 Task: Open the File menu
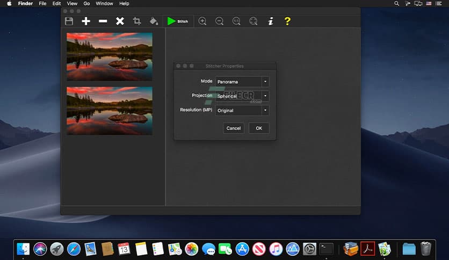pyautogui.click(x=42, y=3)
